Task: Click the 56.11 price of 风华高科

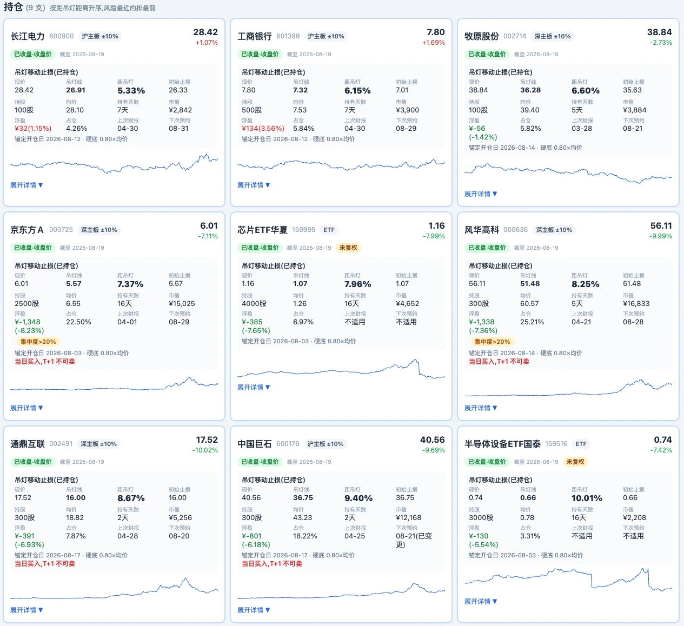Action: pos(661,226)
